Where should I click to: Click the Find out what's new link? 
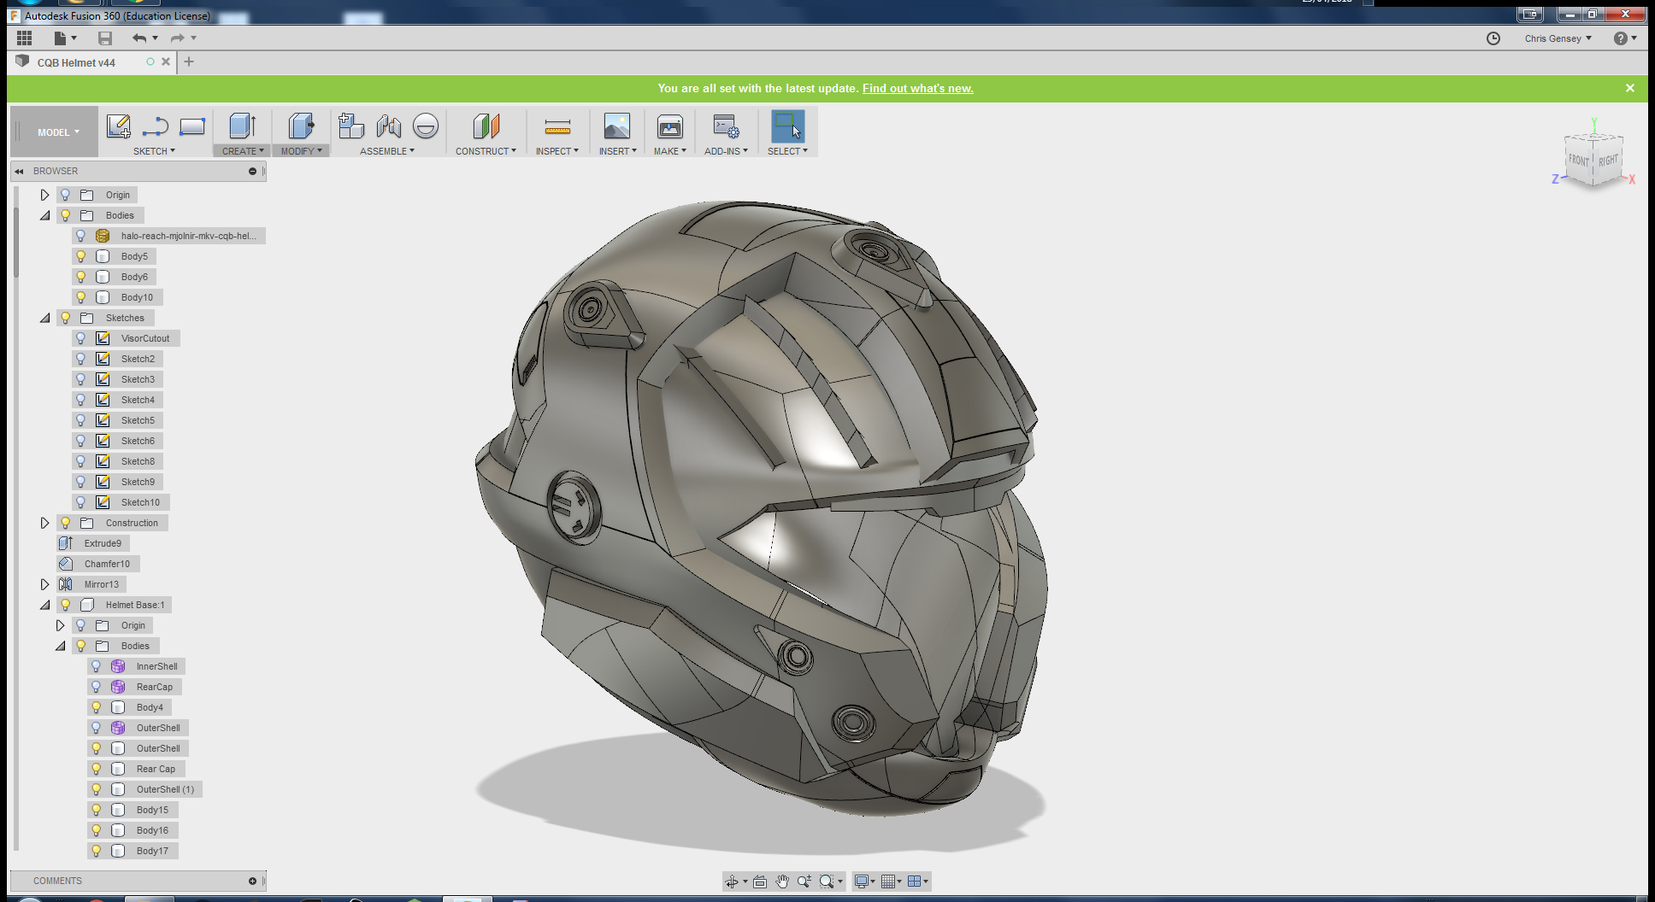tap(917, 88)
